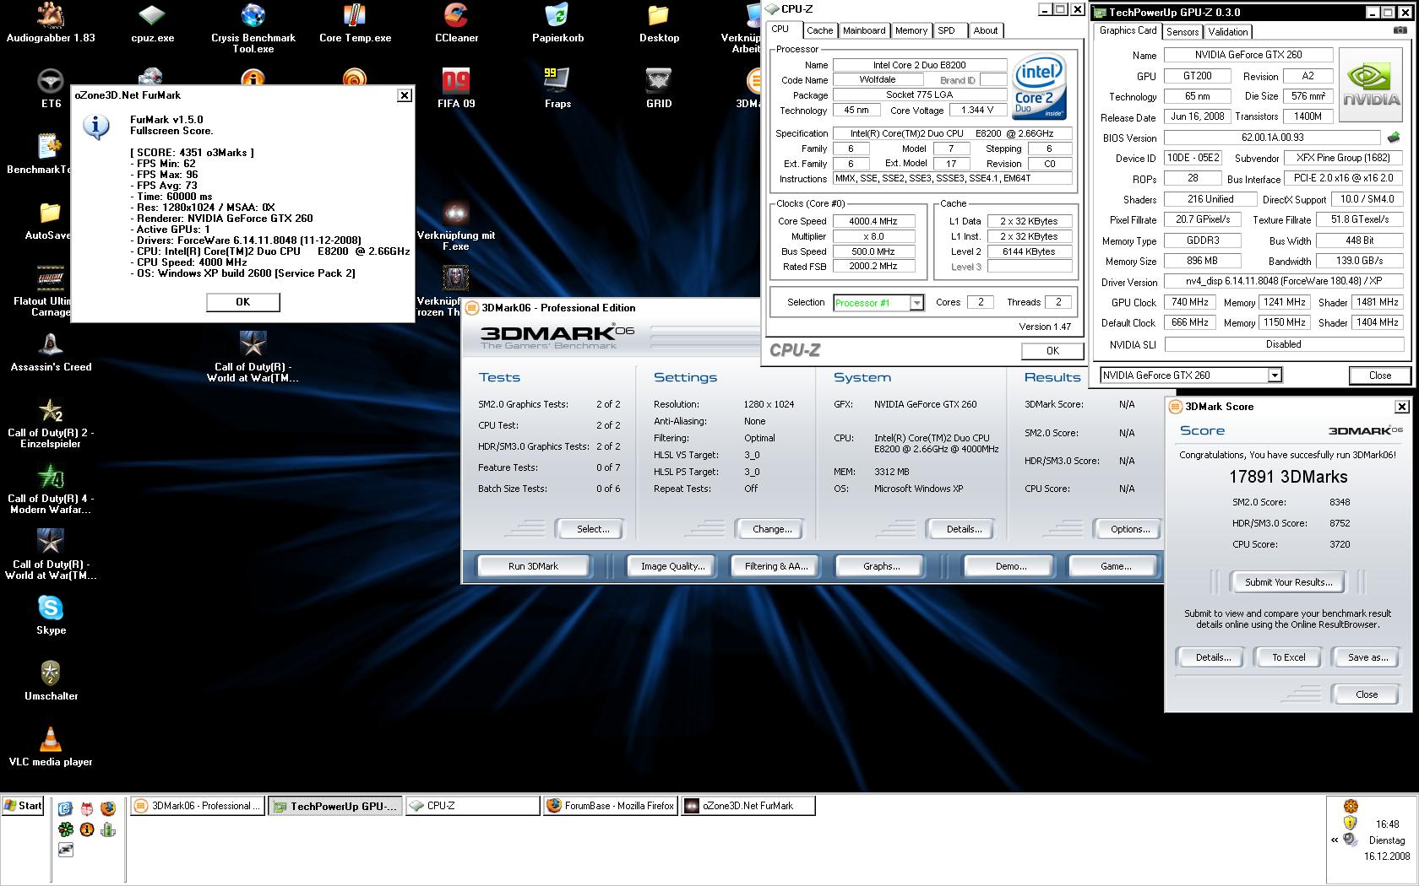Open the Processor #1 selection dropdown
Screen dimensions: 1419x886
tap(916, 303)
